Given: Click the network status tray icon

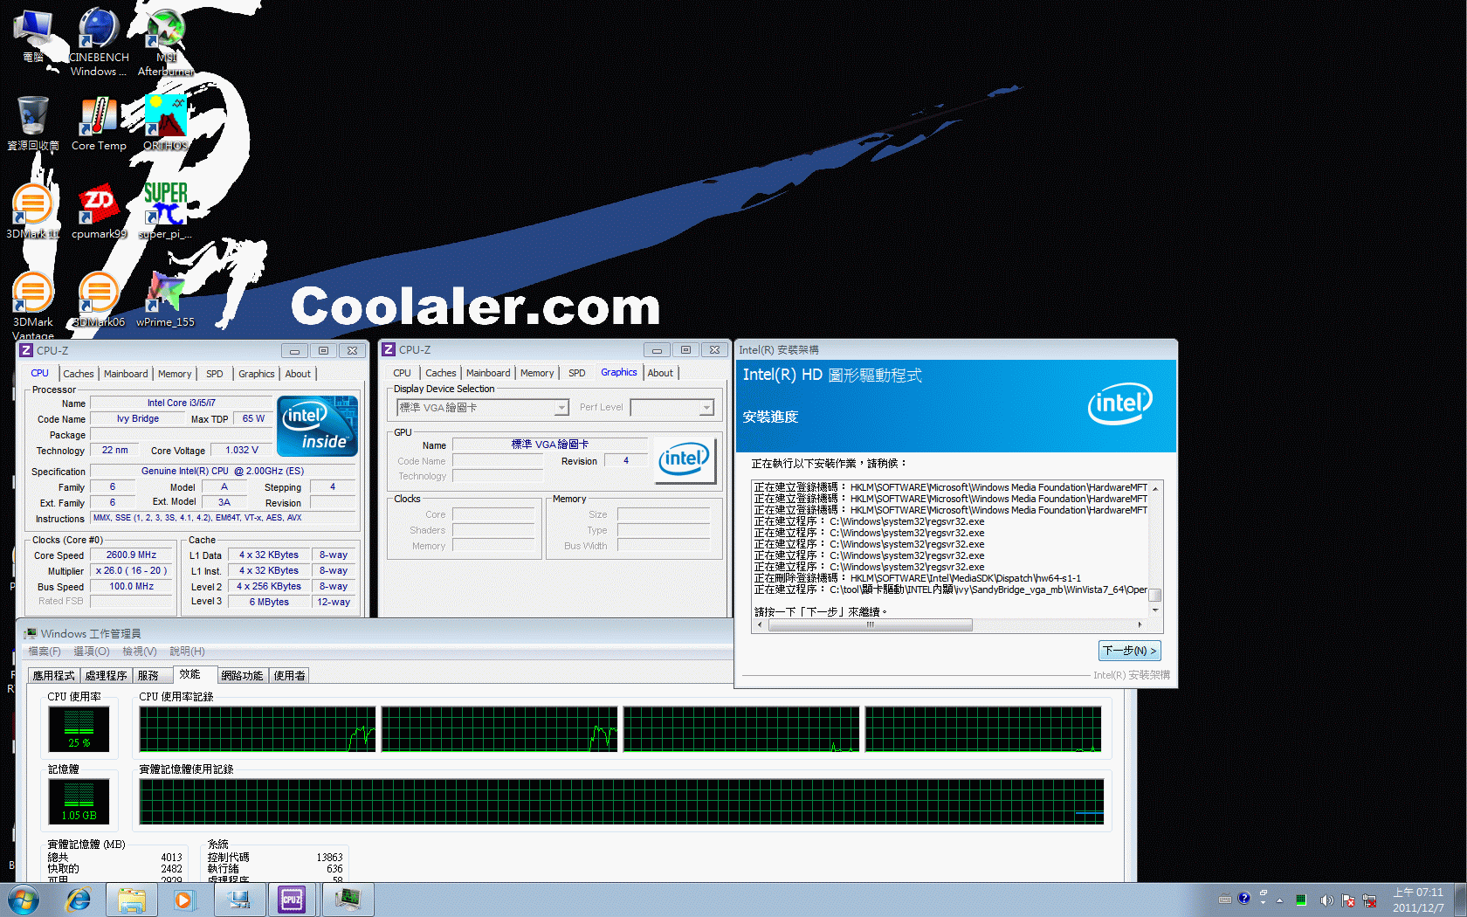Looking at the screenshot, I should coord(1369,900).
